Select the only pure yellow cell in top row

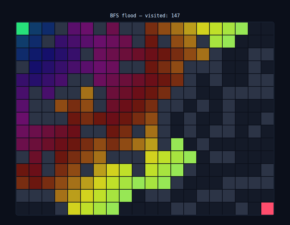point(203,29)
